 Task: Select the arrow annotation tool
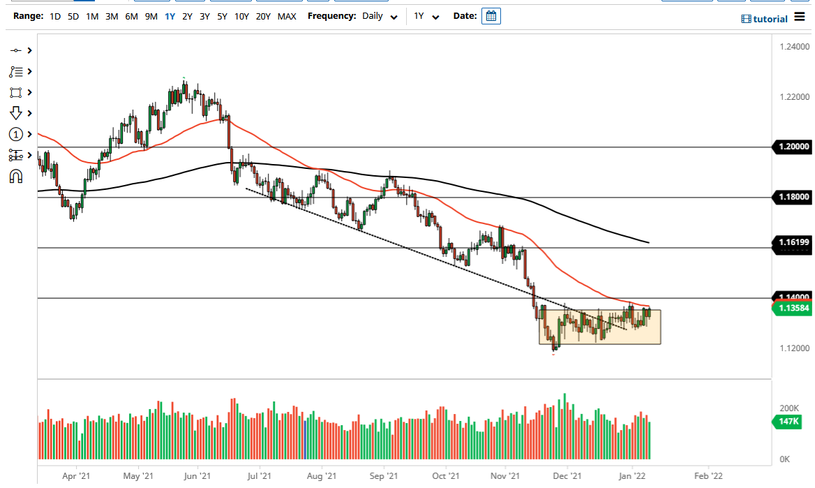[x=17, y=113]
